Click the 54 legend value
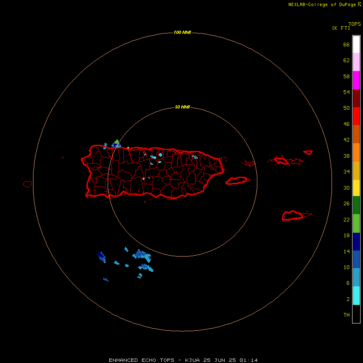Screen dimensions: 363x363 click(346, 92)
